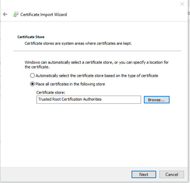This screenshot has height=183, width=190.
Task: Select the place all certificates radio button
Action: 32,84
